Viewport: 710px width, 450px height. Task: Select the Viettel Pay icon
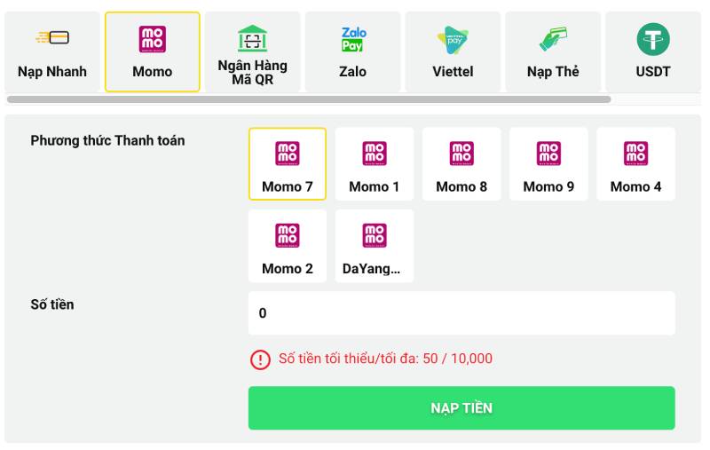[x=453, y=39]
